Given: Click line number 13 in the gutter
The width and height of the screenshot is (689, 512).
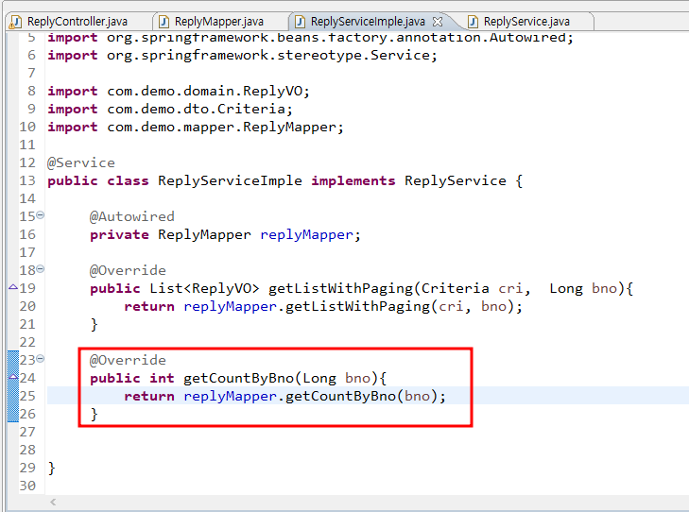Looking at the screenshot, I should point(27,180).
